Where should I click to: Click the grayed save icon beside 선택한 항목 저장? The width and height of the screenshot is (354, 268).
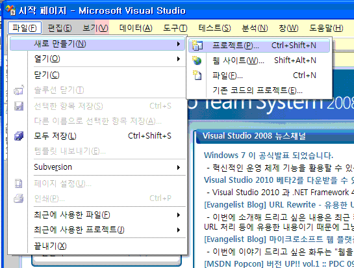pyautogui.click(x=19, y=106)
